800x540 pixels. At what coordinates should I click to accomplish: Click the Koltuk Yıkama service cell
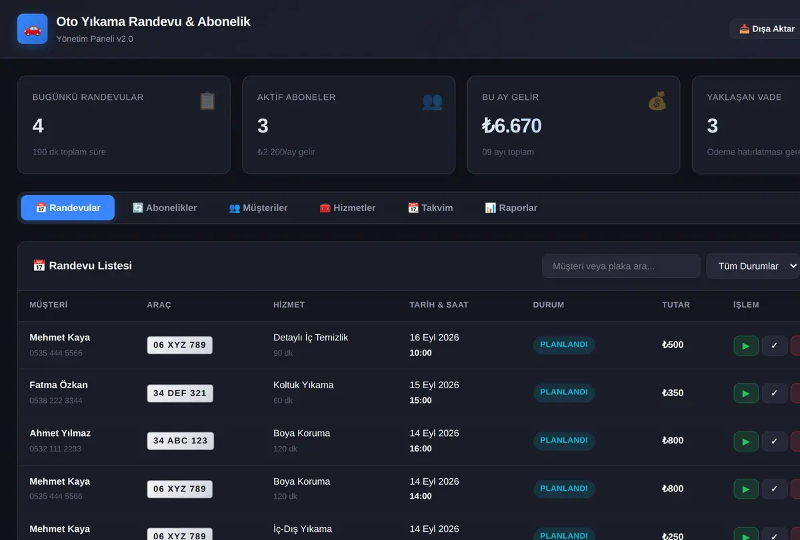(x=303, y=385)
